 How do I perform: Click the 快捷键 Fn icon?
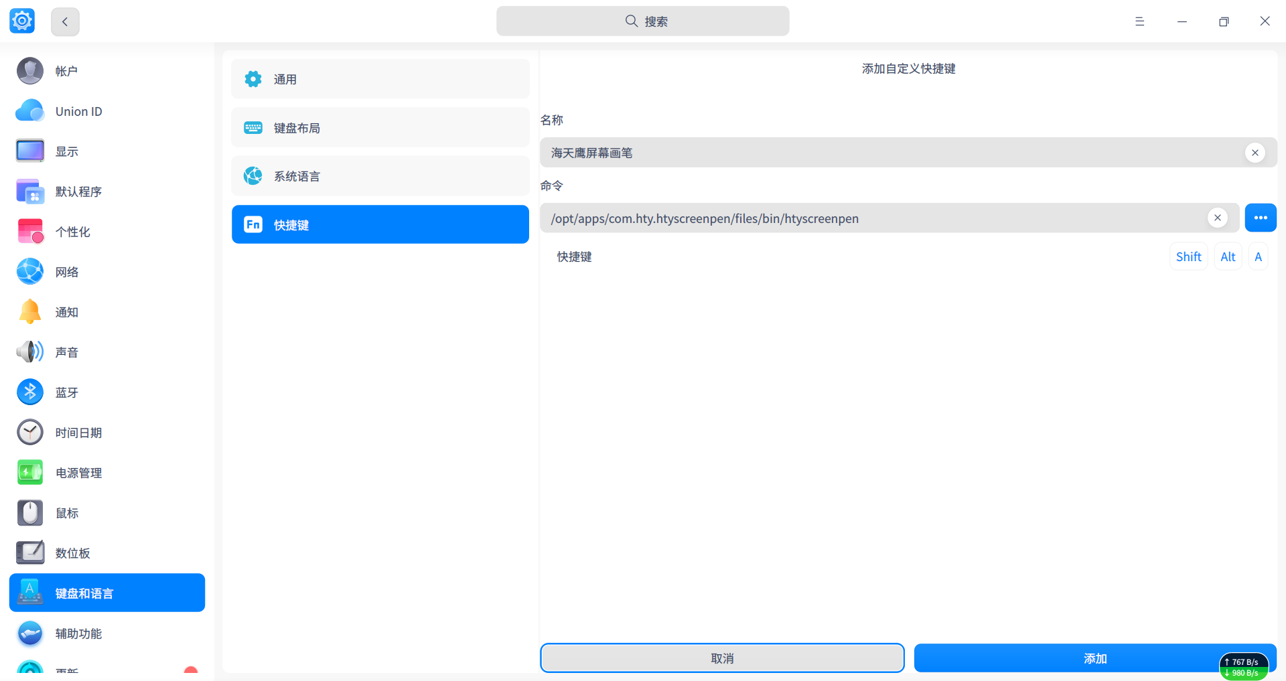tap(253, 225)
